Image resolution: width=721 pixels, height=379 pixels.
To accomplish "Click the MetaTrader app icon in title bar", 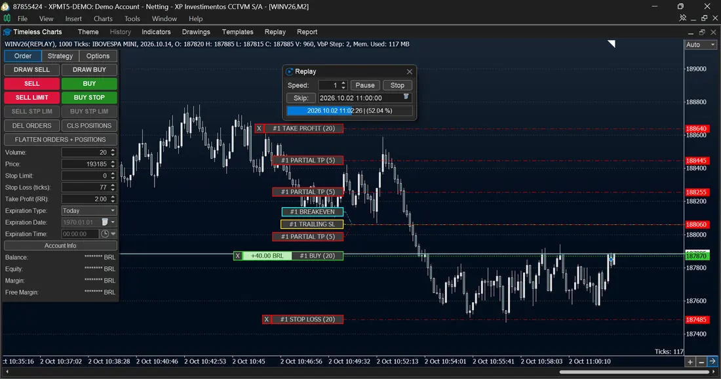I will [x=5, y=7].
